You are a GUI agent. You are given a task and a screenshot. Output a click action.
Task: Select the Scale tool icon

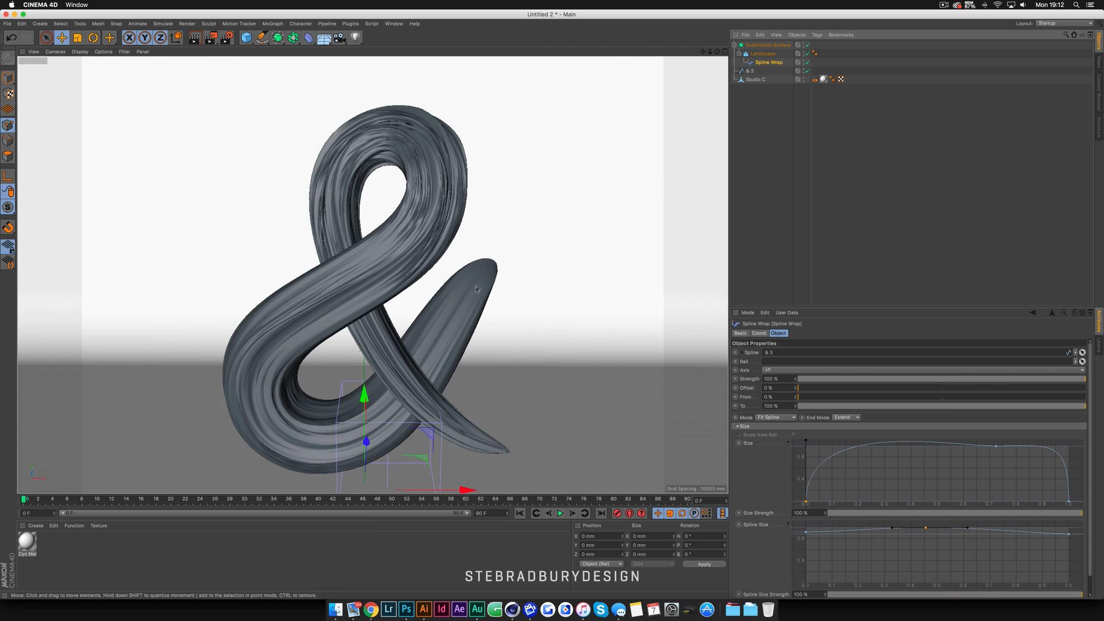[x=78, y=38]
